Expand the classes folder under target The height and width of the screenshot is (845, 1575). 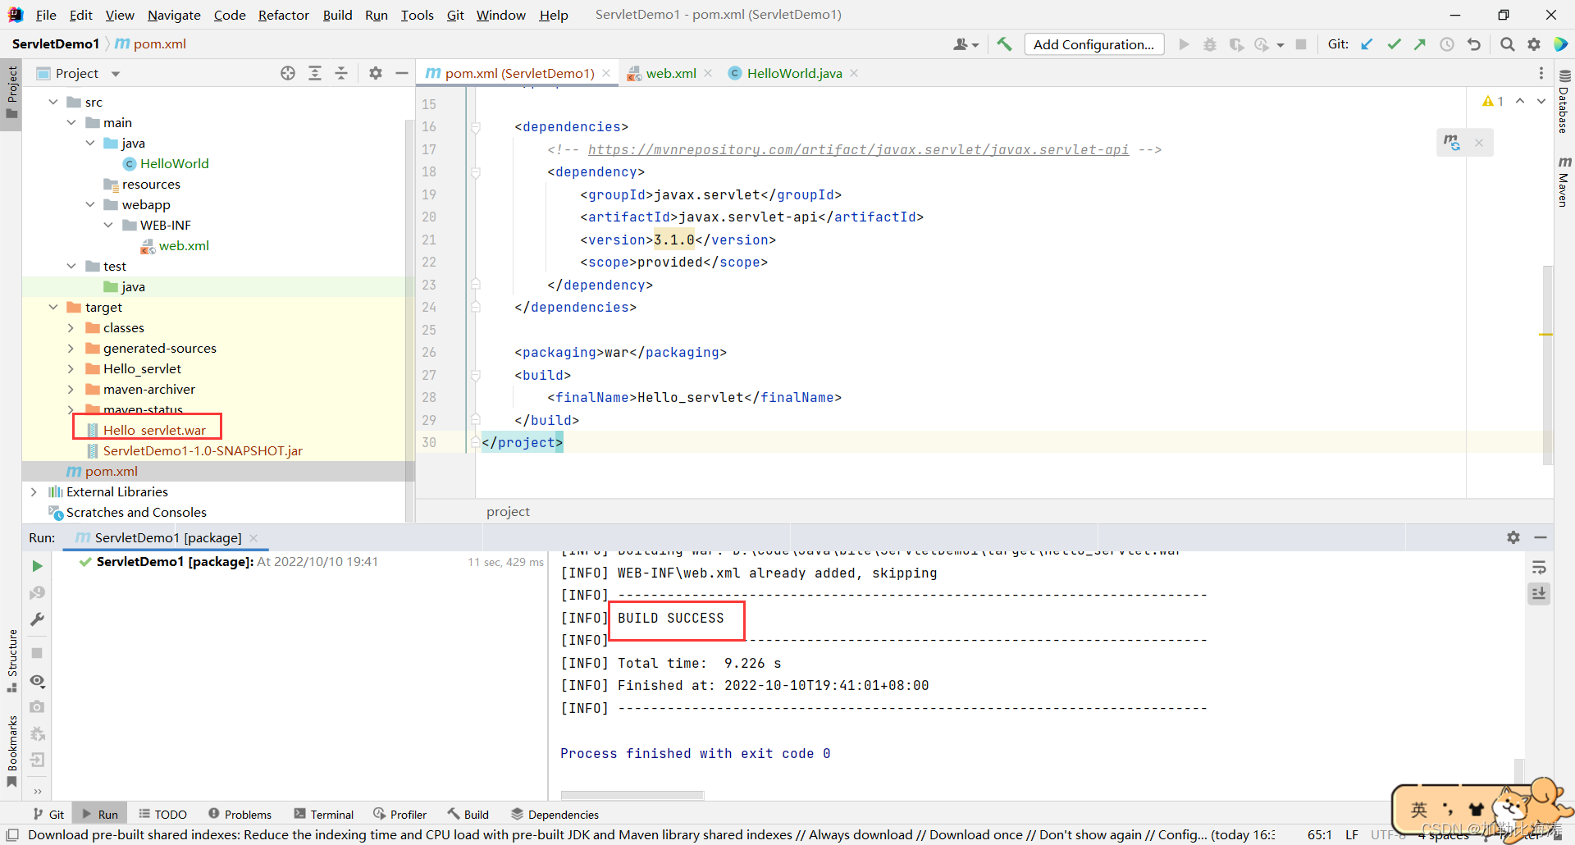click(72, 327)
